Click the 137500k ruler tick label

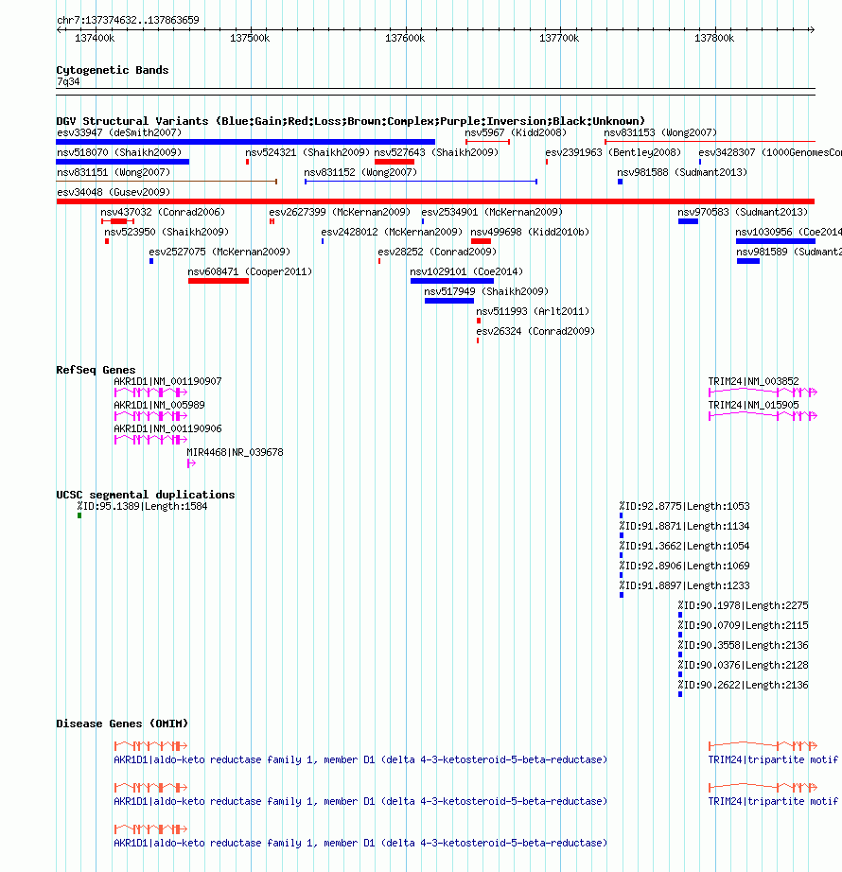tap(250, 38)
